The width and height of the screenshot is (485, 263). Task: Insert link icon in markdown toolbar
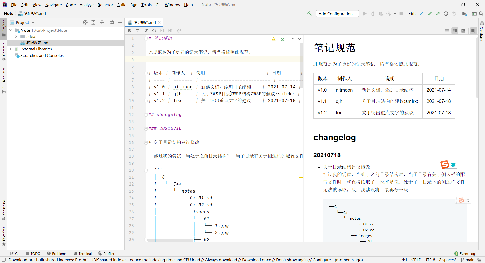pyautogui.click(x=179, y=31)
